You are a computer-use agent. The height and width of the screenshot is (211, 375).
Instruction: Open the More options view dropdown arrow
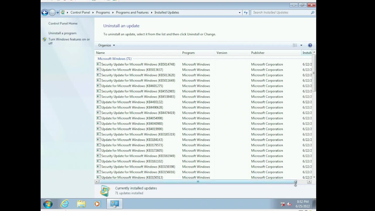coord(301,45)
